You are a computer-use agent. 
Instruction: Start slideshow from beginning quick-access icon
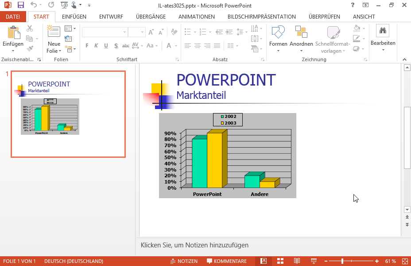64,5
